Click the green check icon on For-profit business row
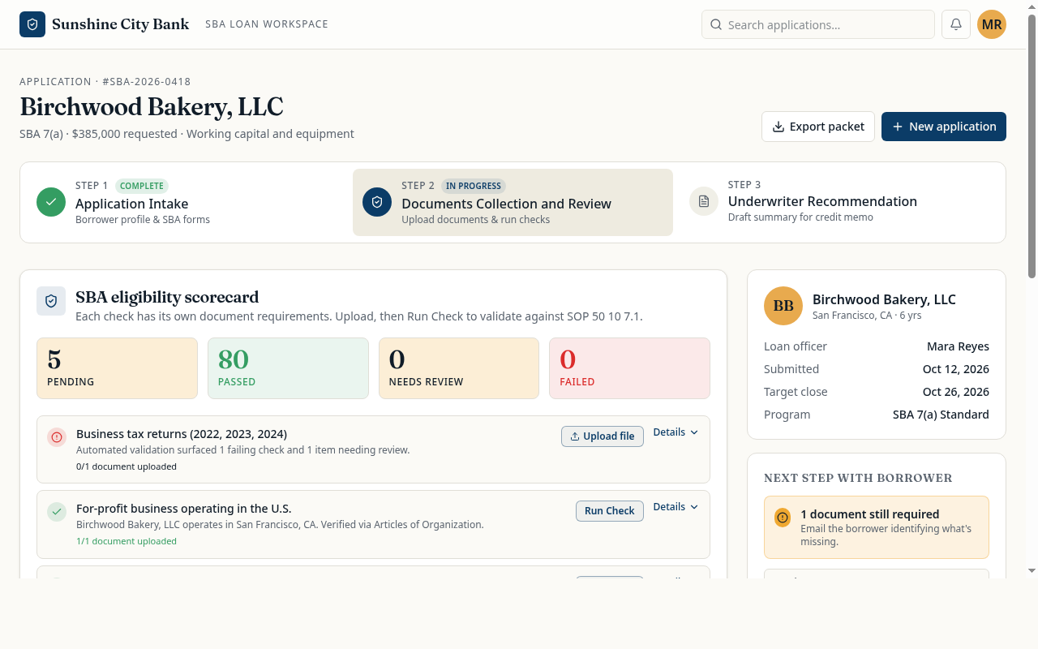Screen dimensions: 1038x649 point(57,512)
